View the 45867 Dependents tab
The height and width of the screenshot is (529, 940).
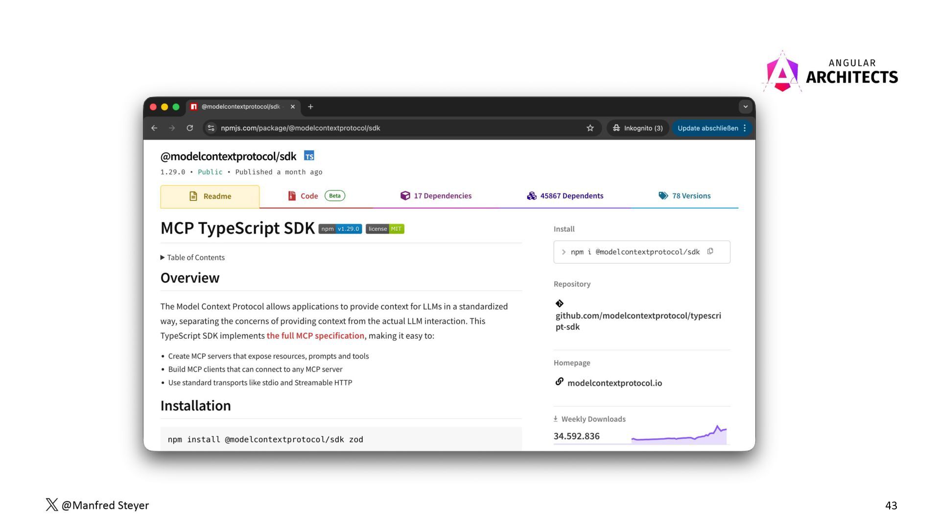pos(565,196)
